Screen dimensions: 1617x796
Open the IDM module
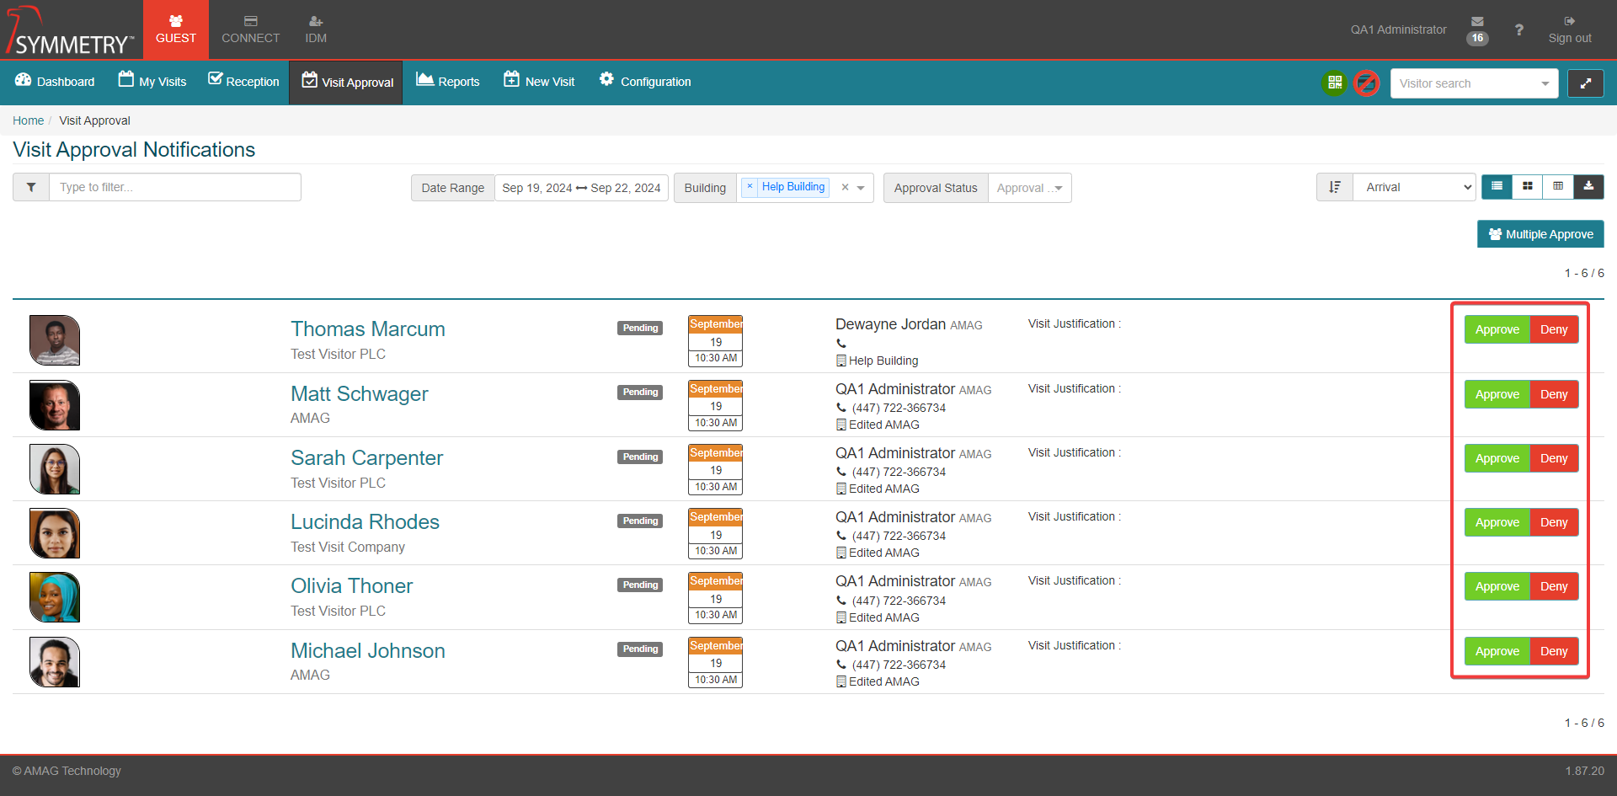pyautogui.click(x=316, y=29)
